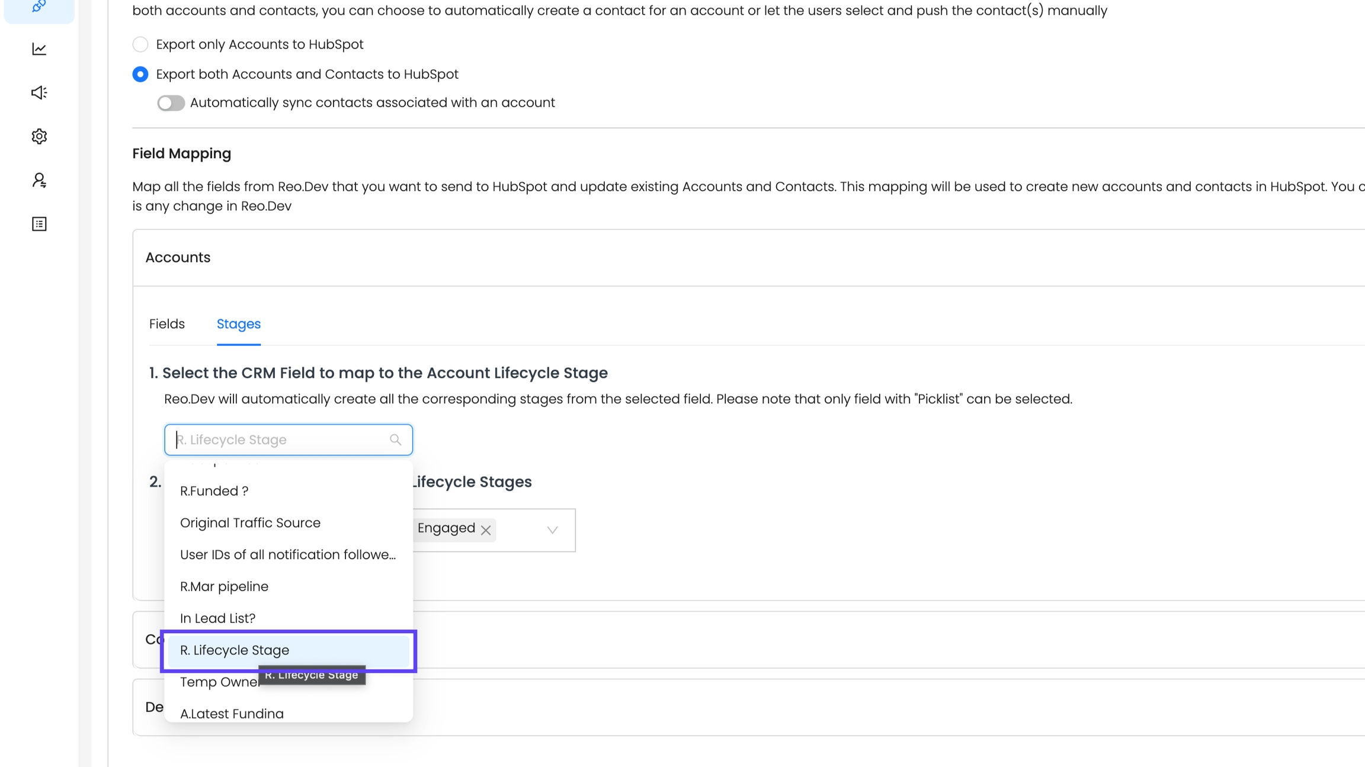The image size is (1365, 767).
Task: Expand the Engaged stages dropdown chevron
Action: point(552,530)
